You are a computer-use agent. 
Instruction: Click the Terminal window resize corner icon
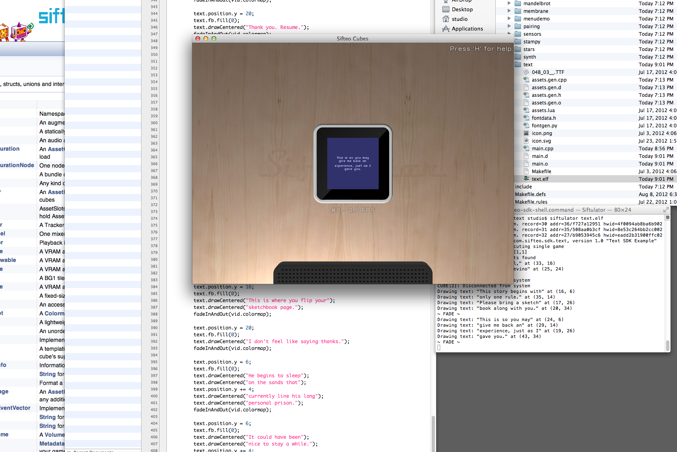pyautogui.click(x=666, y=210)
